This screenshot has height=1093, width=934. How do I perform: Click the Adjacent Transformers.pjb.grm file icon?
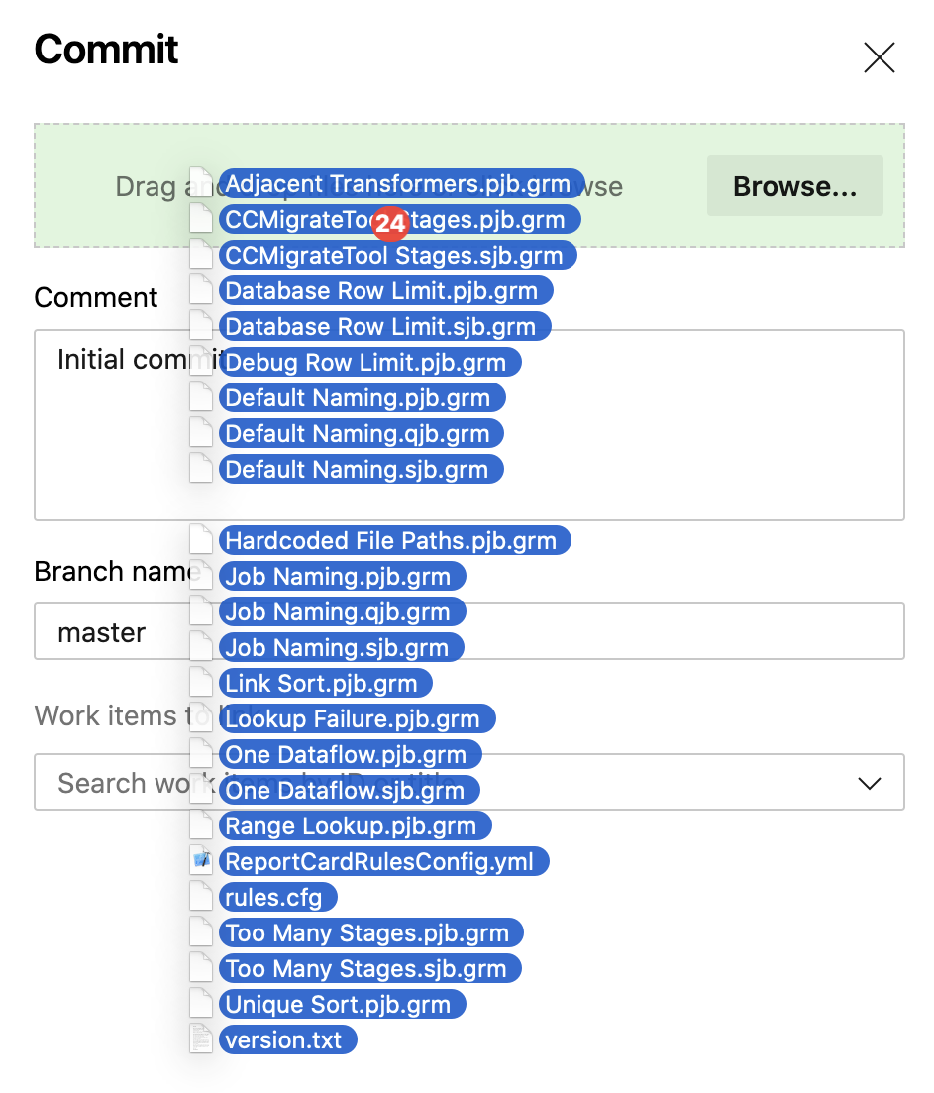pyautogui.click(x=201, y=183)
